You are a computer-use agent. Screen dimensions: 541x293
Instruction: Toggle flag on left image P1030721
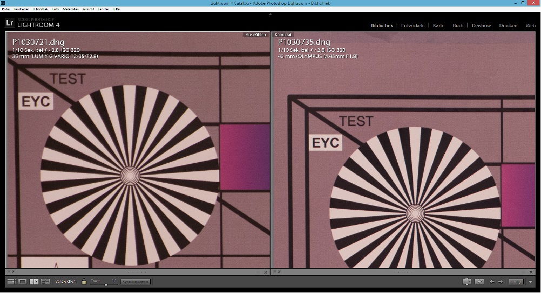(9, 272)
